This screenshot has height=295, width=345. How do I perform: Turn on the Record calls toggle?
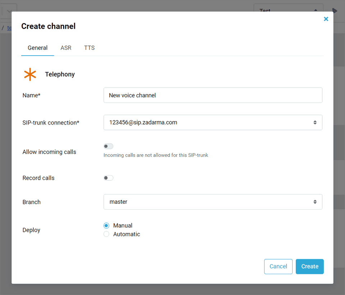108,178
